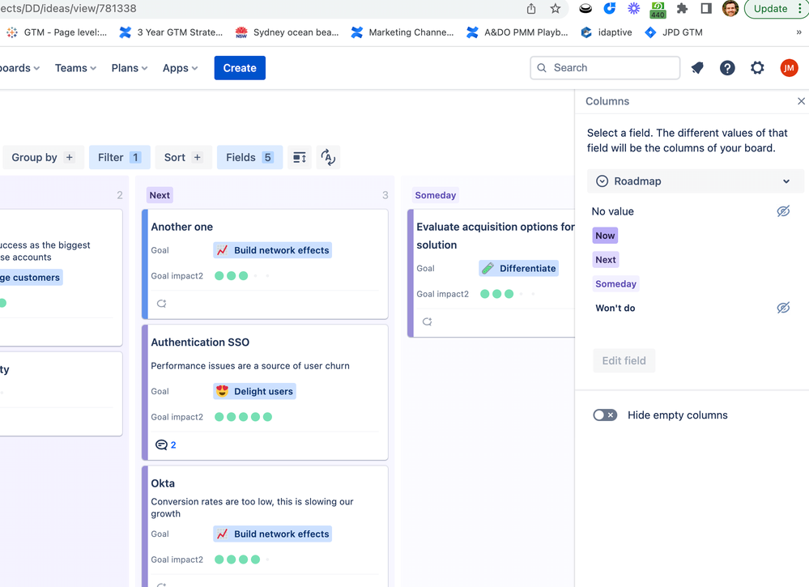Open the Apps dropdown menu
This screenshot has height=587, width=809.
[x=180, y=68]
